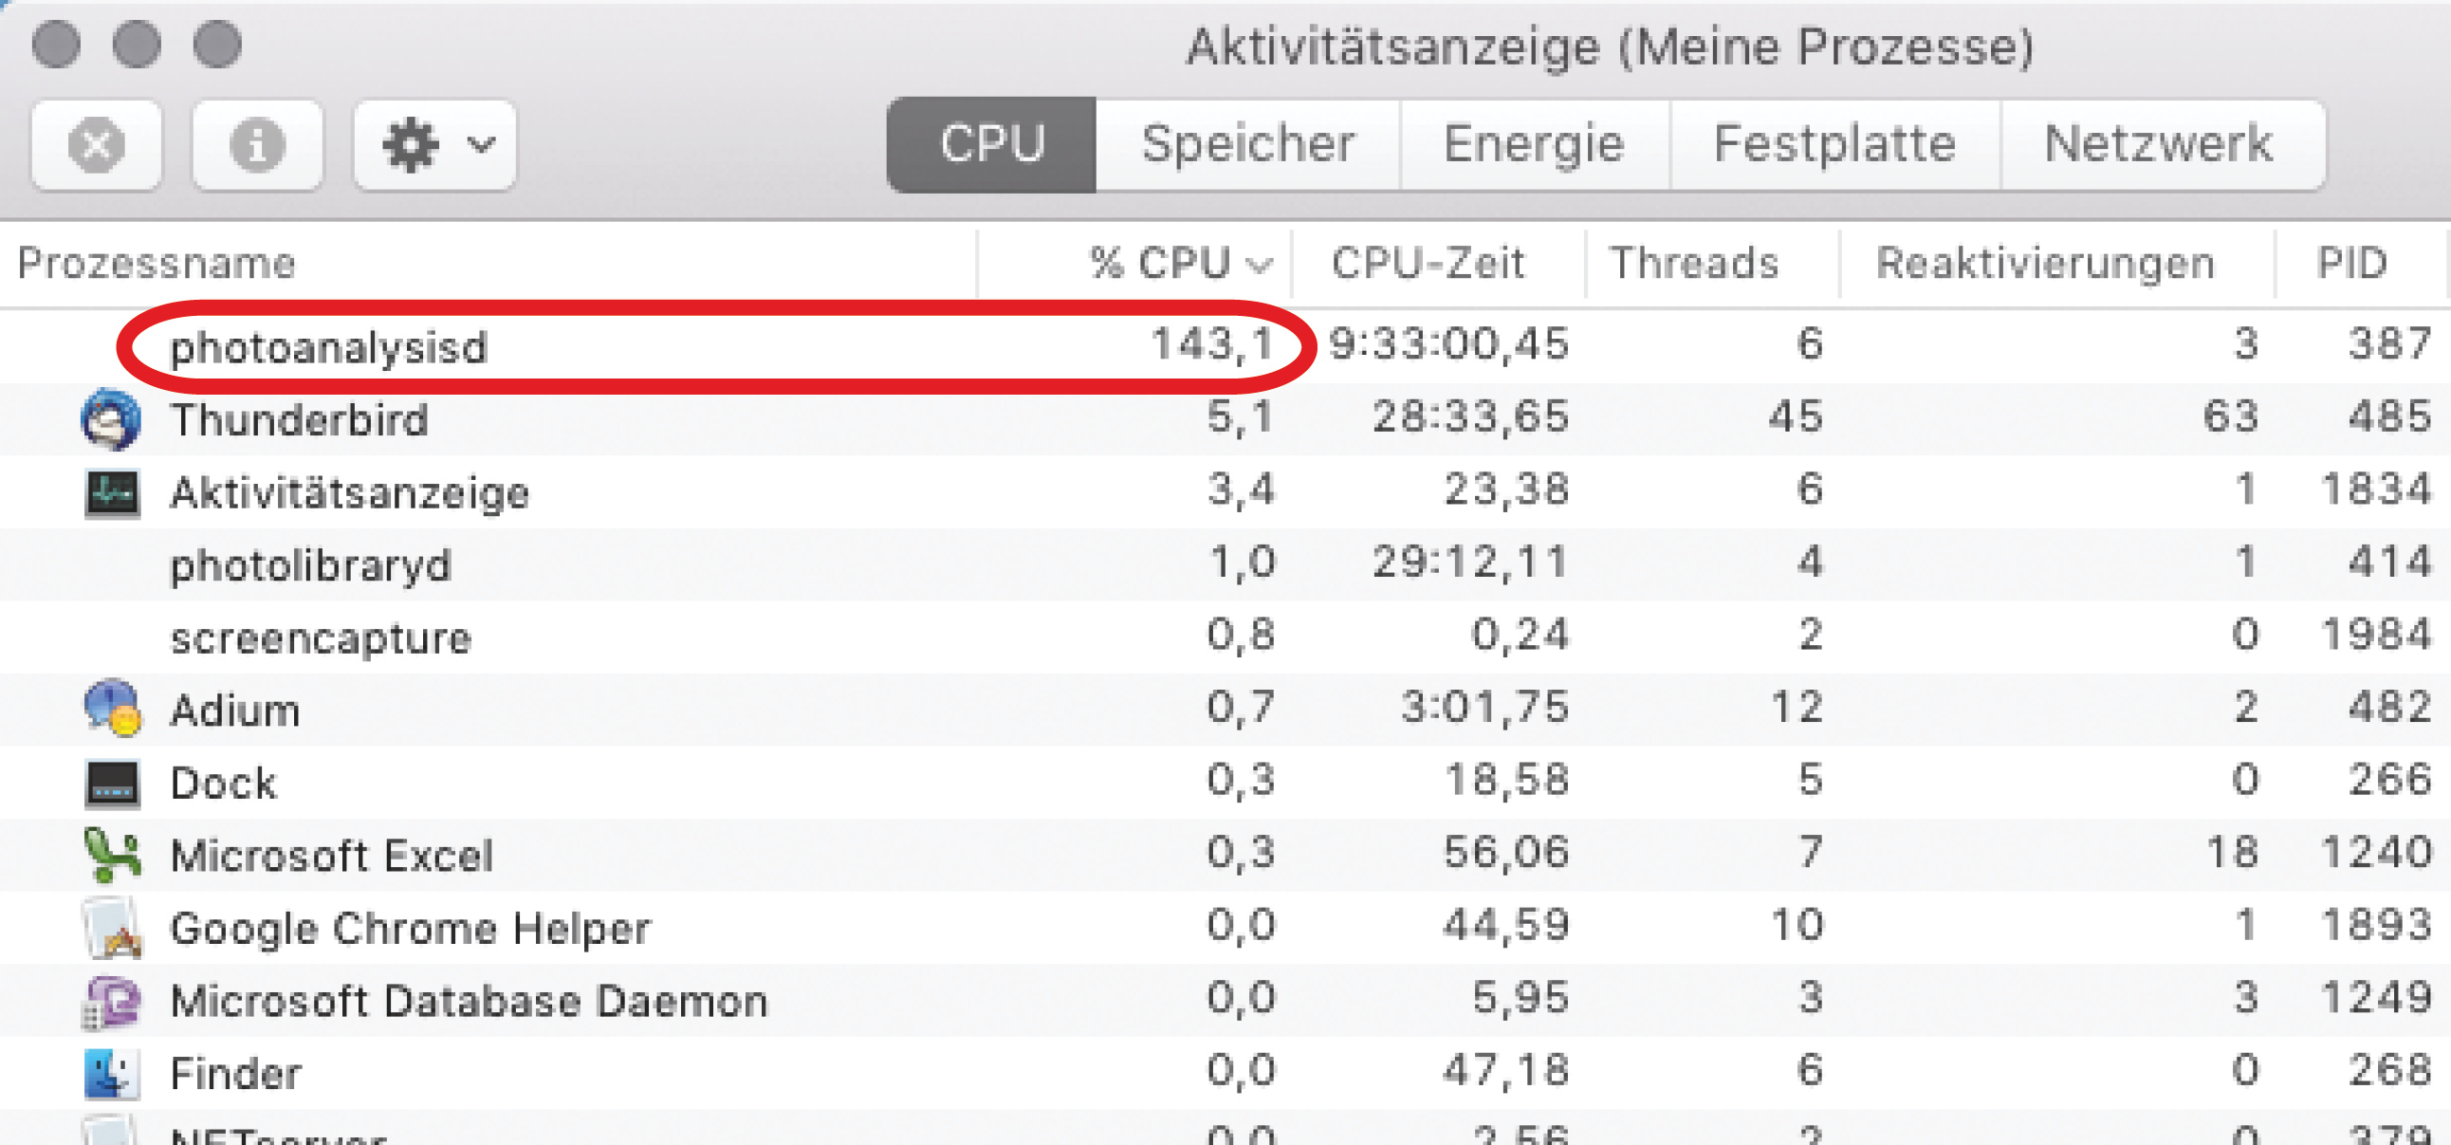Click the quit process stop icon
The height and width of the screenshot is (1145, 2451).
tap(96, 145)
